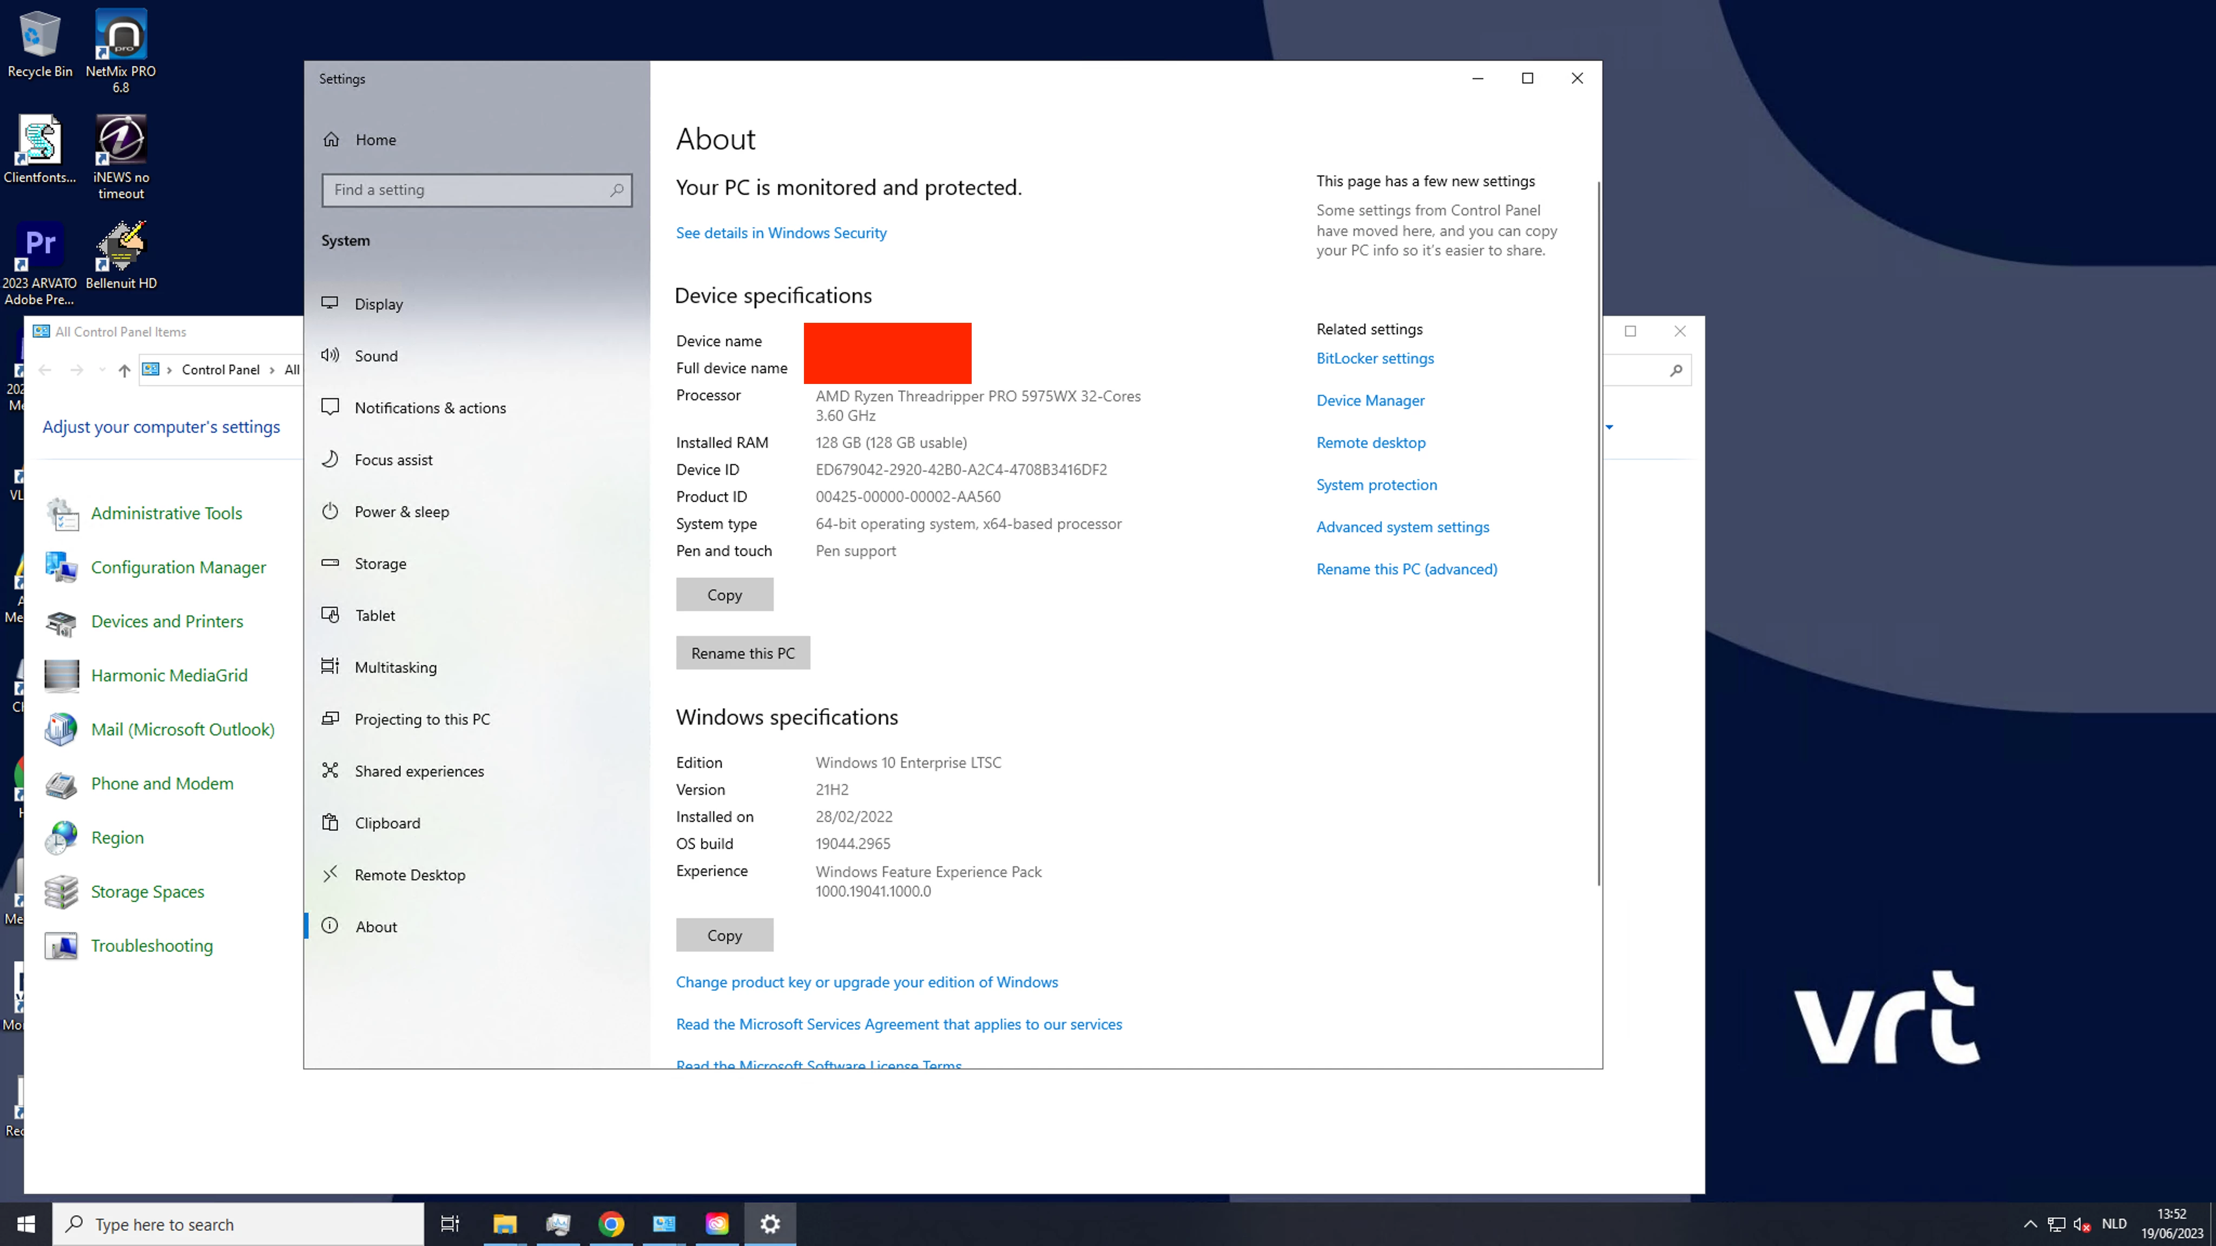Open Administrative Tools in Control Panel
The height and width of the screenshot is (1246, 2216).
166,513
